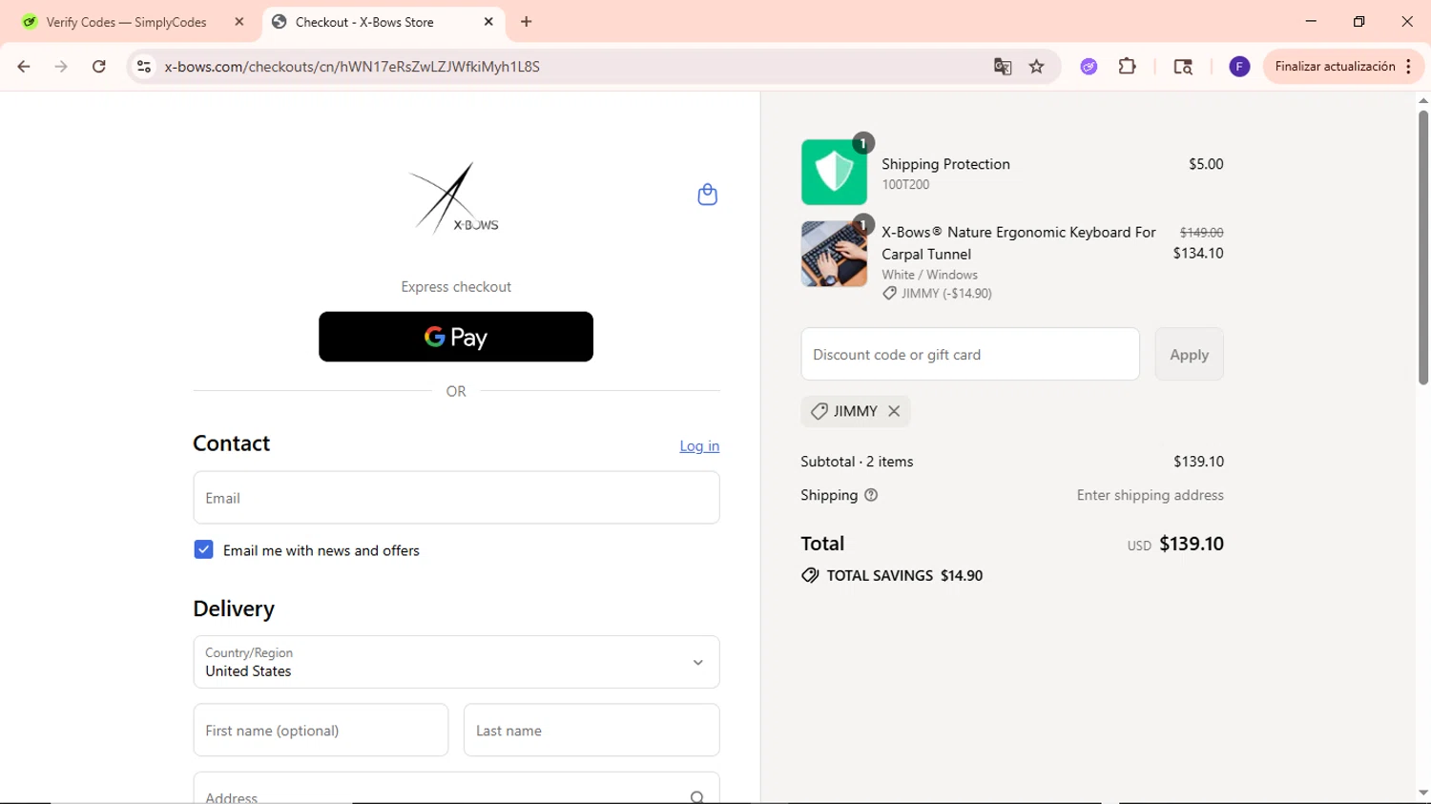This screenshot has width=1431, height=804.
Task: Pay with the Google Pay button
Action: pyautogui.click(x=456, y=337)
